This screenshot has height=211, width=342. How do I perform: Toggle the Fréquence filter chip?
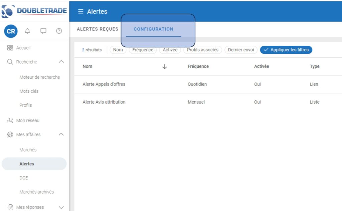pyautogui.click(x=143, y=50)
